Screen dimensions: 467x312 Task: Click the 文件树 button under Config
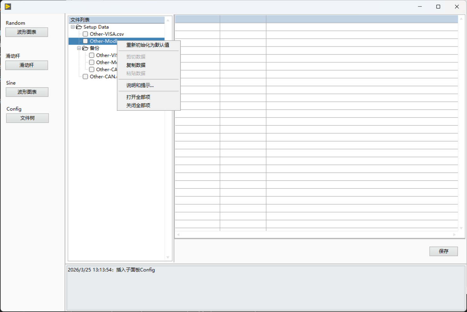[x=27, y=118]
